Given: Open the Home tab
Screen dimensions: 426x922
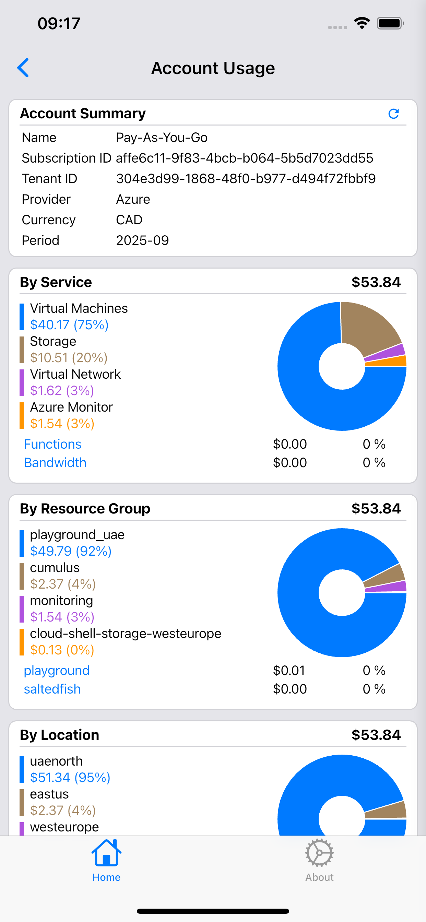Looking at the screenshot, I should 106,861.
